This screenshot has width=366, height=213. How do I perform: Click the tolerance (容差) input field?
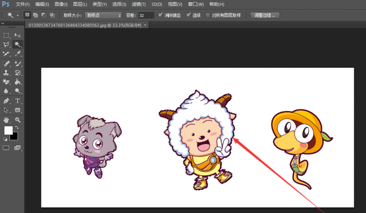point(146,15)
